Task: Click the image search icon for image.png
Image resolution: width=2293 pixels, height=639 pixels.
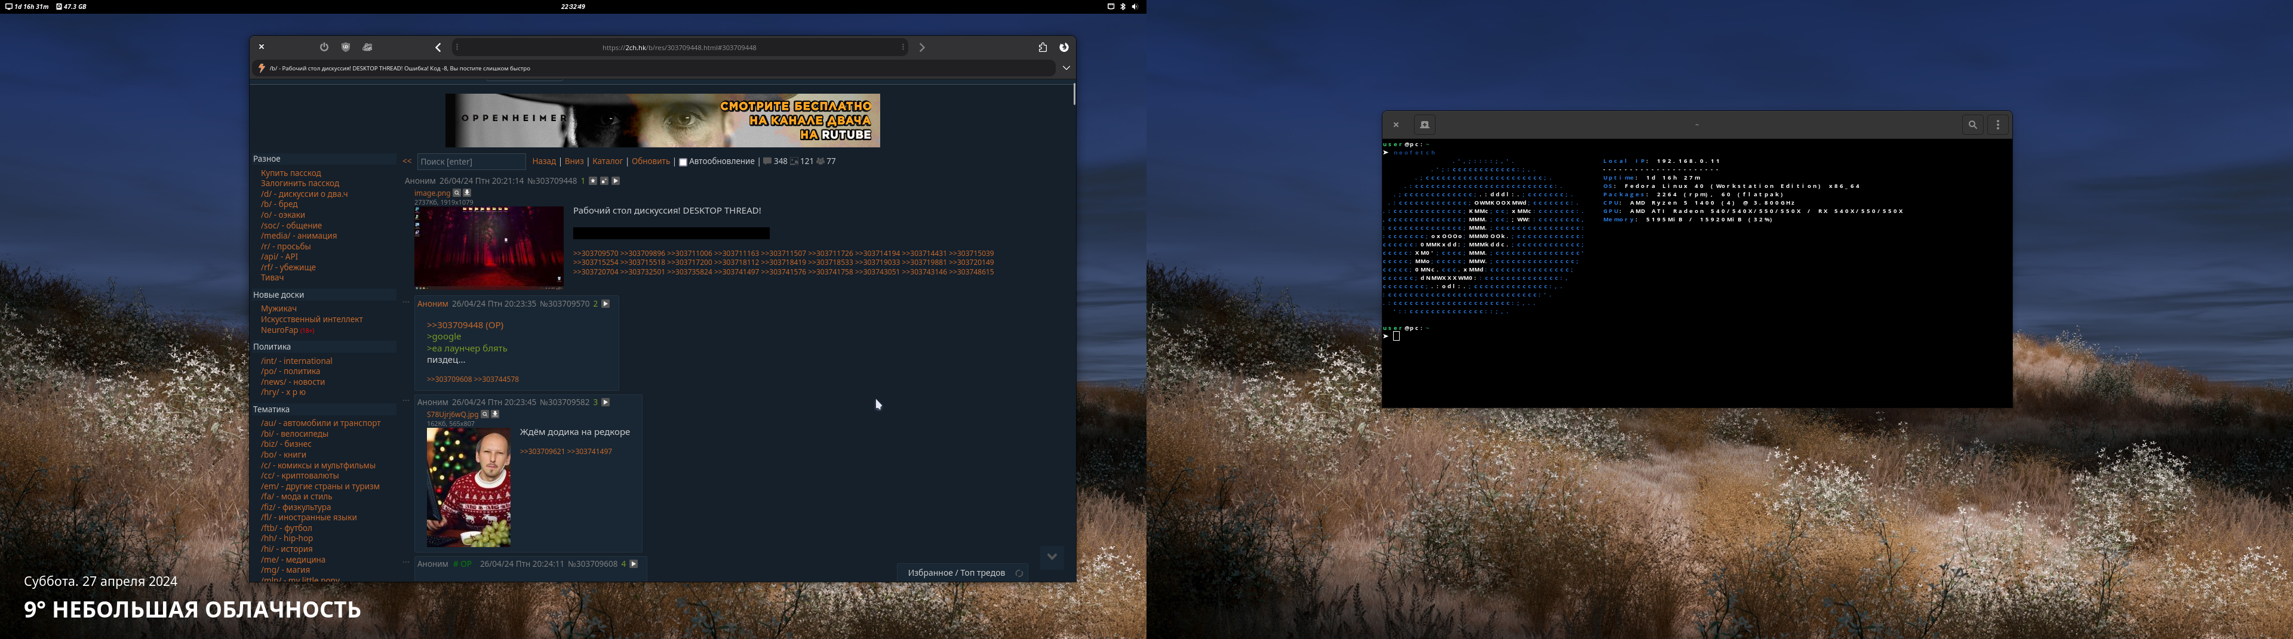Action: [457, 192]
